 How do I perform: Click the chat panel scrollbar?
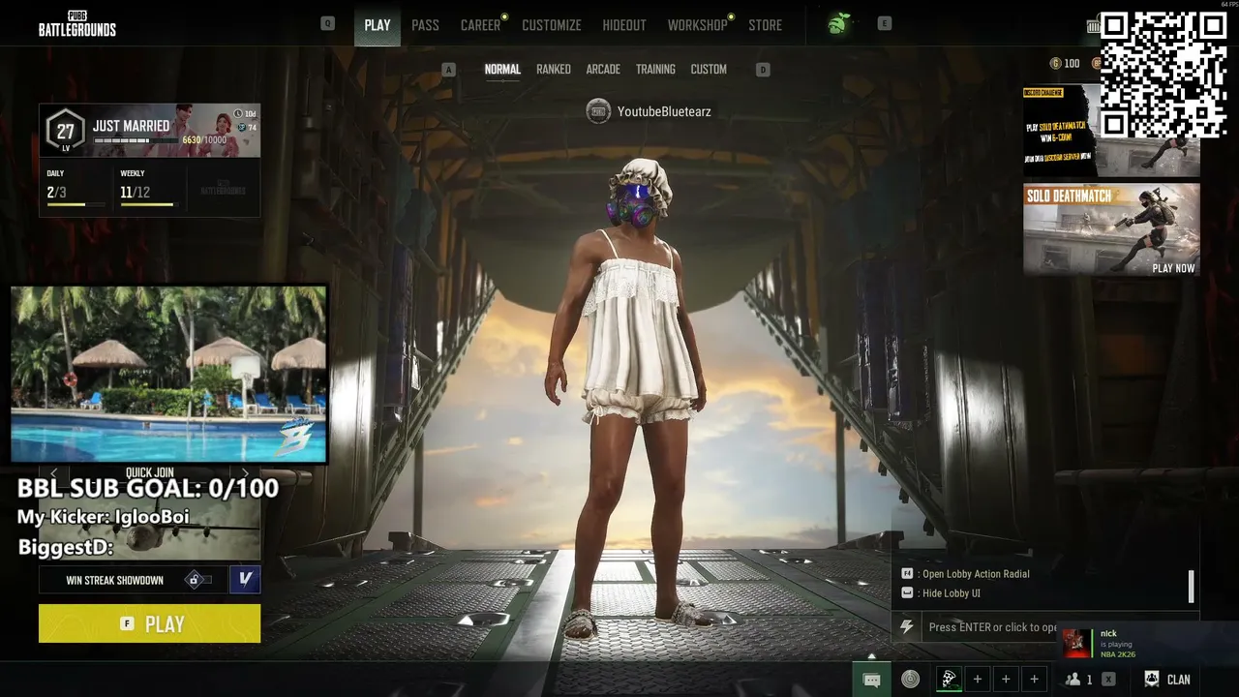[1191, 586]
